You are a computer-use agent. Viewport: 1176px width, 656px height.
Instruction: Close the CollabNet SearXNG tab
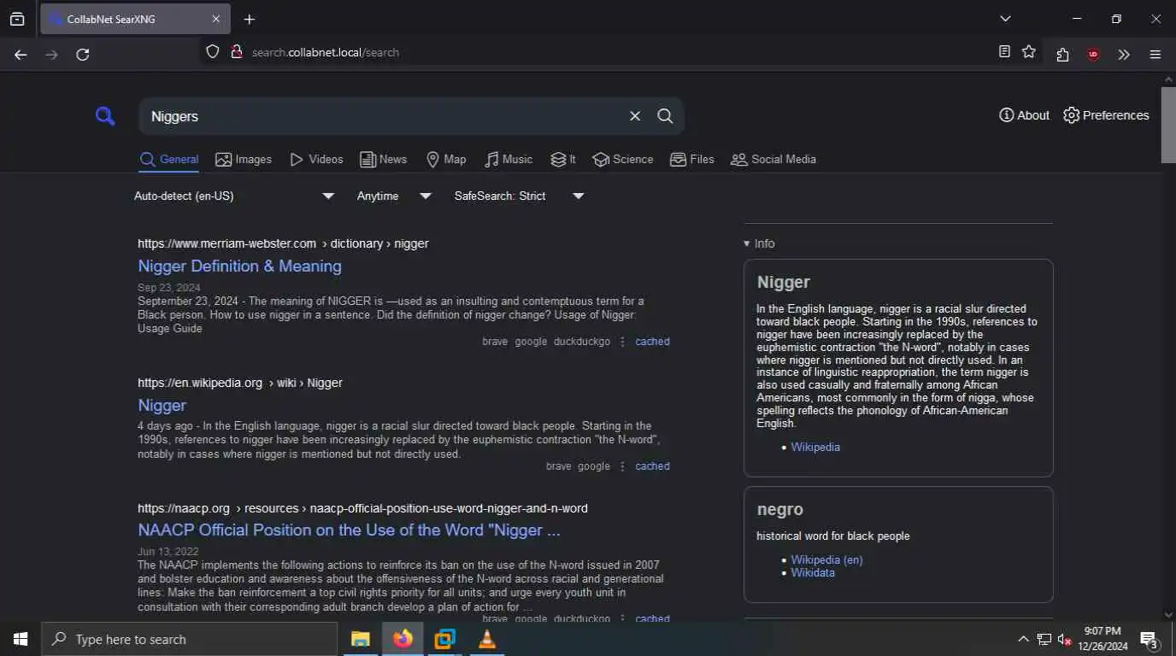click(x=215, y=19)
